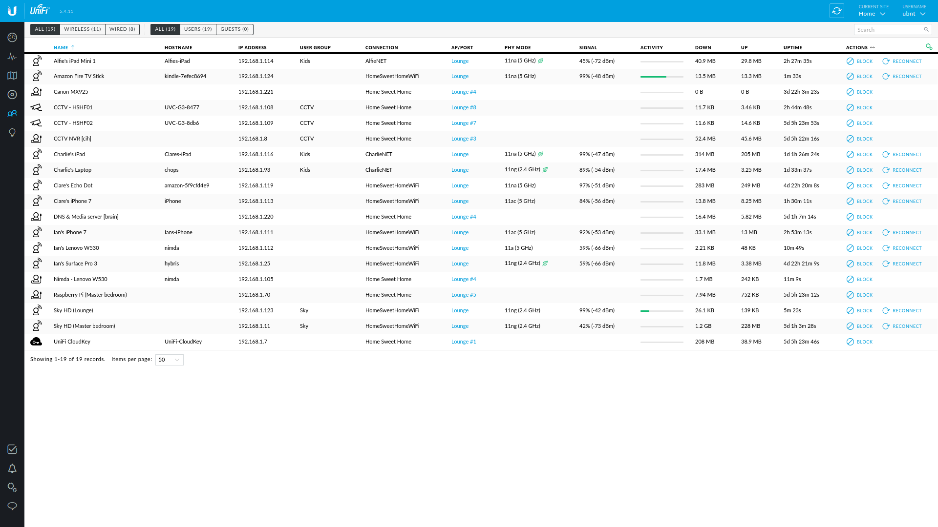This screenshot has height=527, width=938.
Task: Click the camera icon for CCTV - HSHF01
Action: 36,107
